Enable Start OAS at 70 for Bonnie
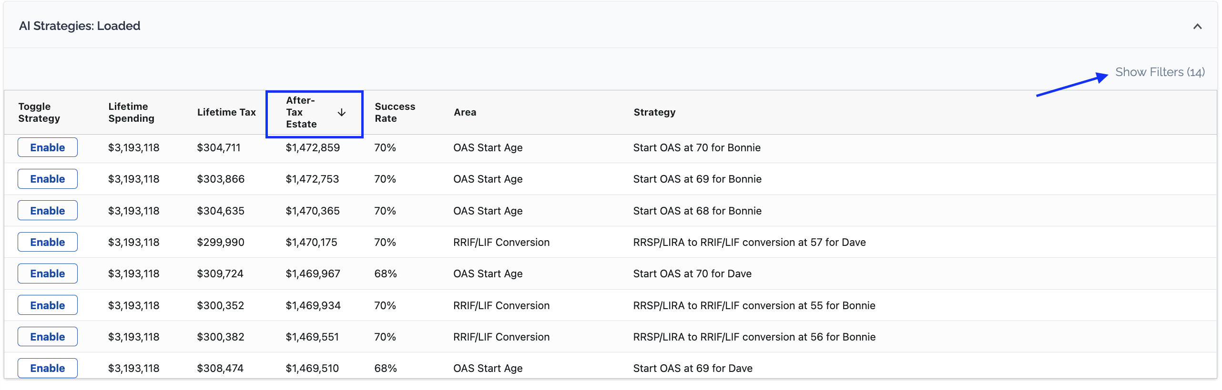 [x=48, y=147]
